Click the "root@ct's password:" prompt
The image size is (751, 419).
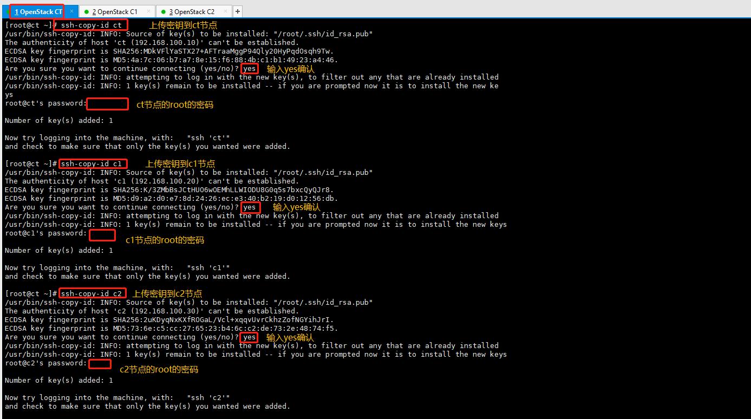45,103
